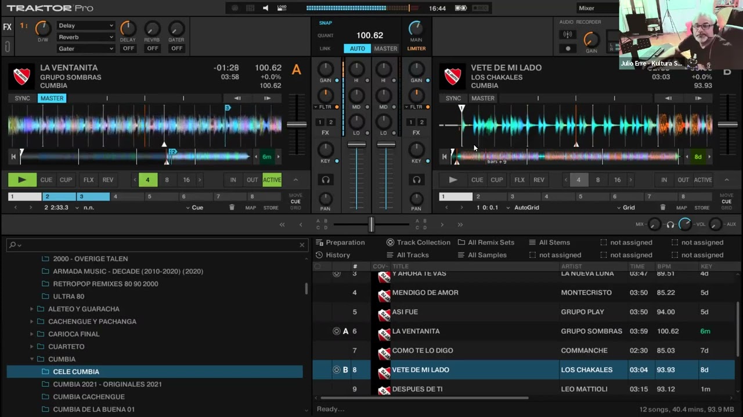Screen dimensions: 743x417
Task: Toggle GATER effect OFF button
Action: [x=176, y=49]
